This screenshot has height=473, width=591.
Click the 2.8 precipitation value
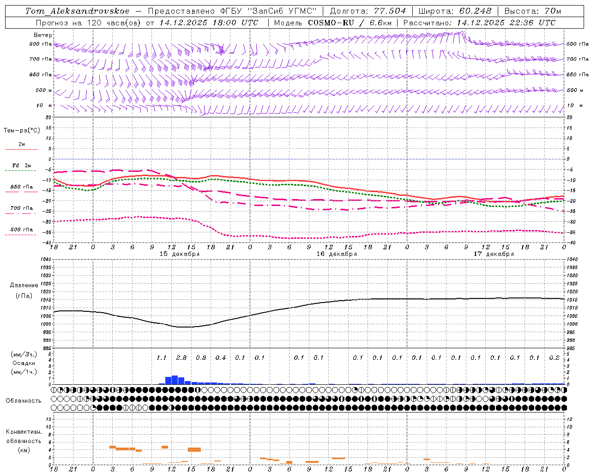click(x=181, y=358)
